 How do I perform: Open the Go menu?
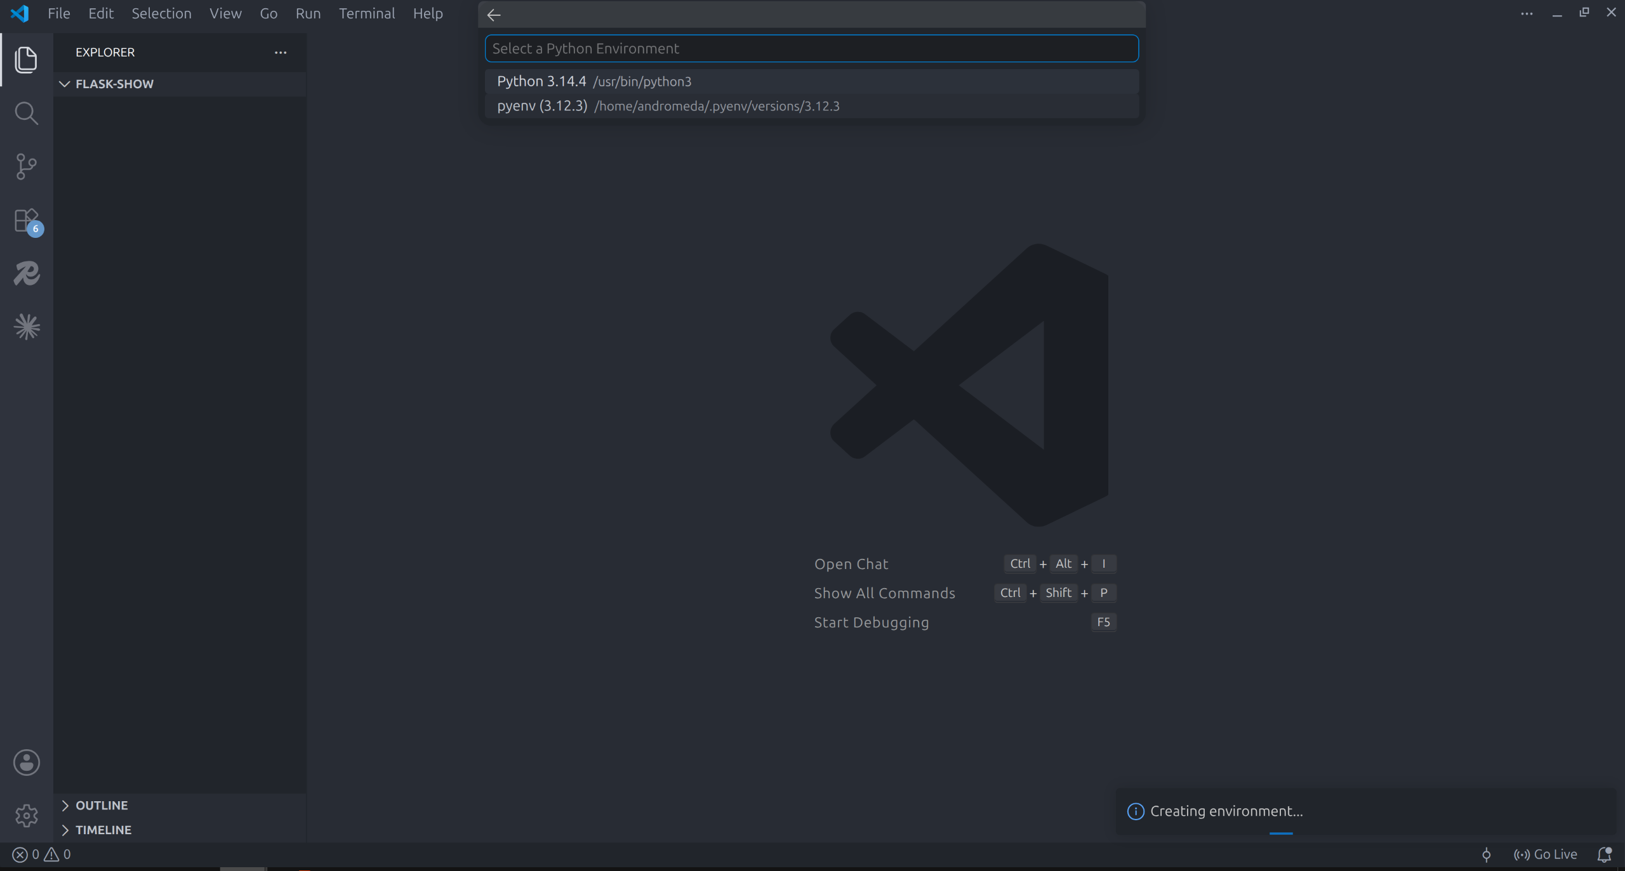[269, 13]
